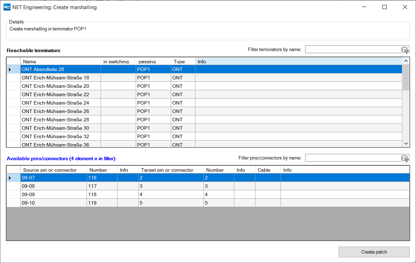Click row selector arrow of pin 09-07
Screen dimensions: 416x263
14,178
